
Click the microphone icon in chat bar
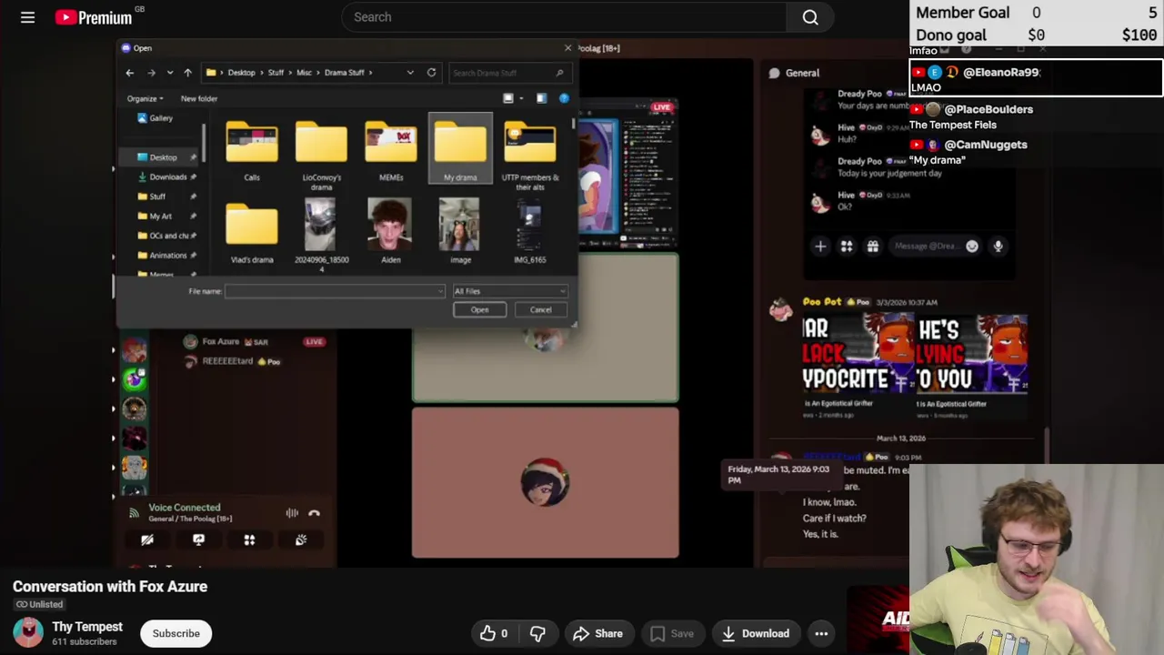point(998,247)
